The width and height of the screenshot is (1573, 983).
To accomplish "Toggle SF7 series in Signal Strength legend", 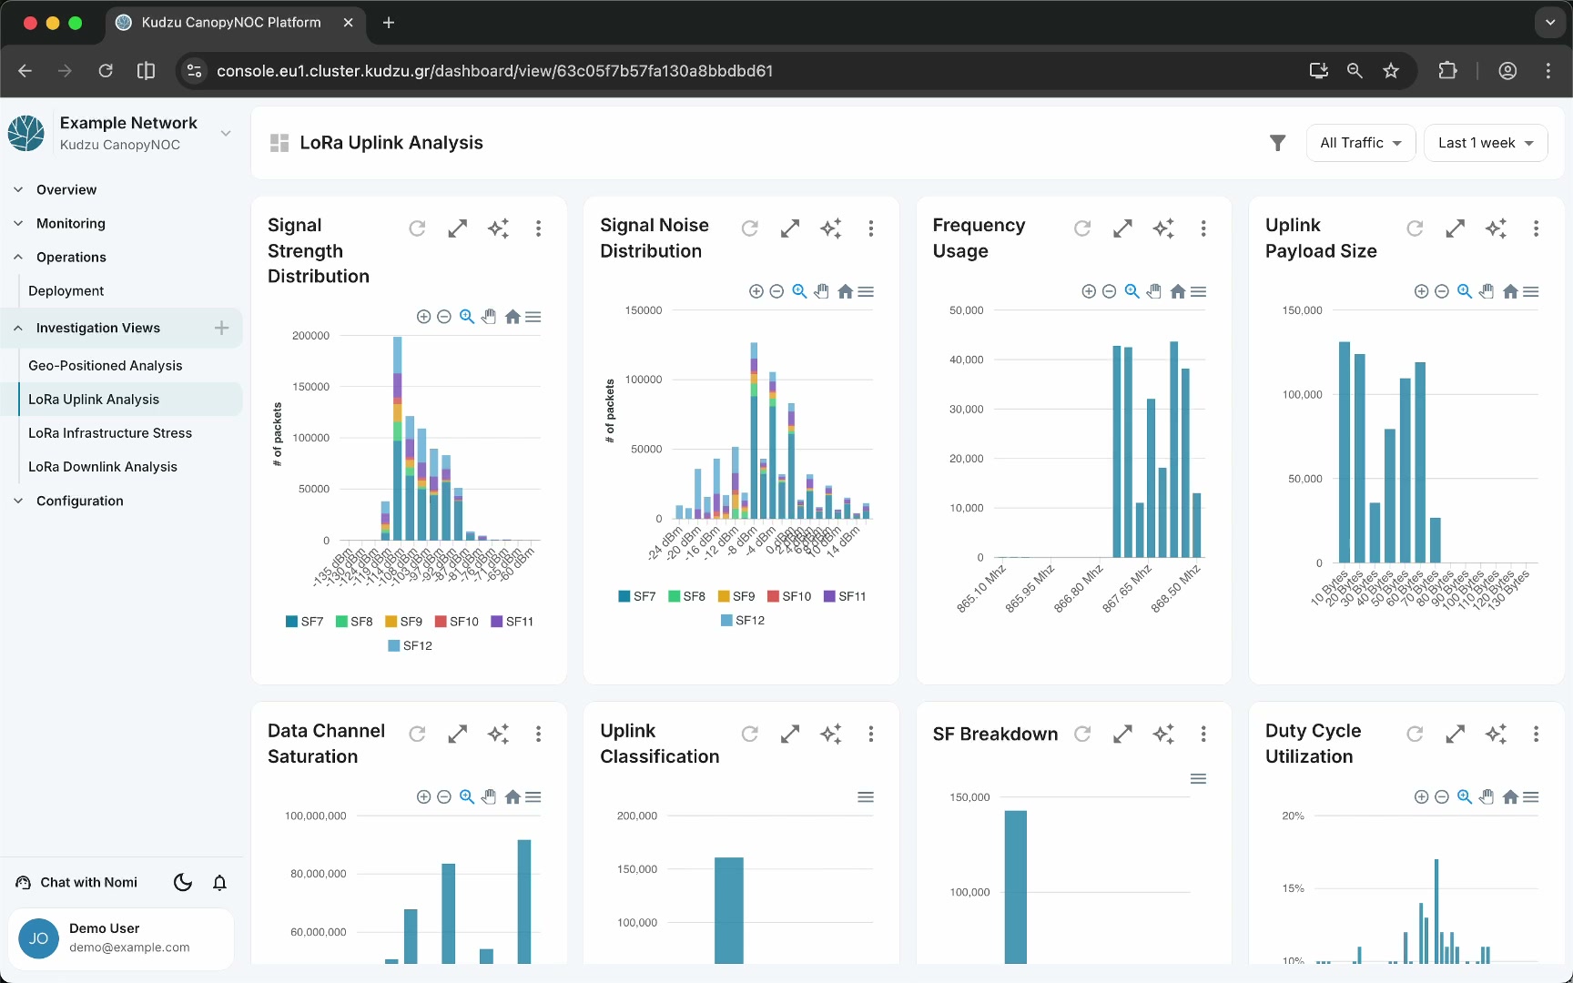I will [305, 622].
